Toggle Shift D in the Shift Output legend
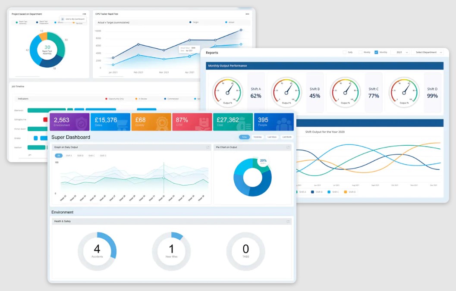Image resolution: width=456 pixels, height=291 pixels. [x=350, y=192]
